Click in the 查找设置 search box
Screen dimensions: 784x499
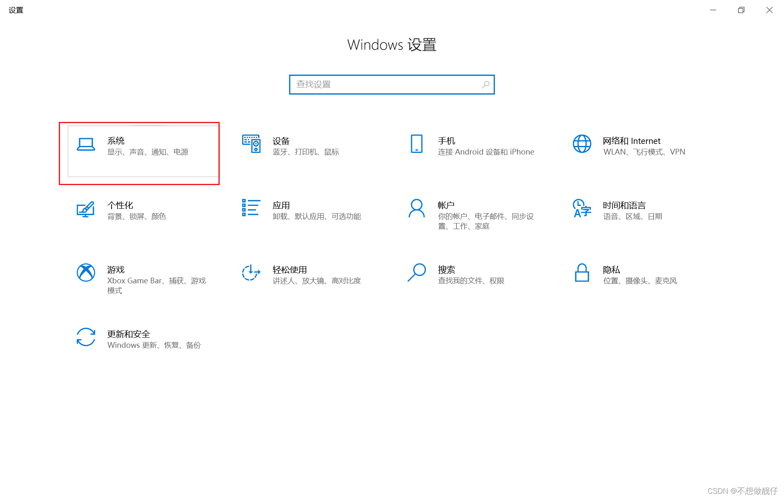(384, 84)
